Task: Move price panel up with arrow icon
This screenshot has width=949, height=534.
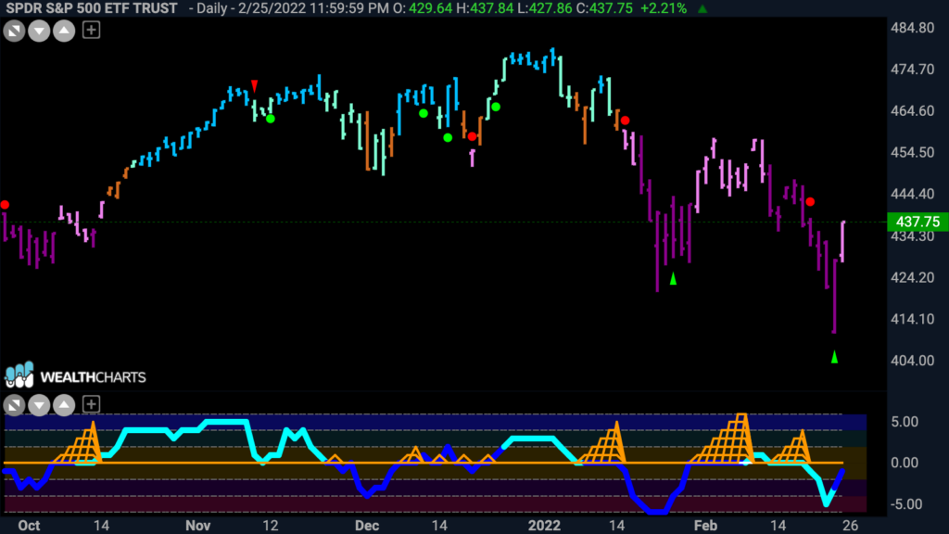Action: [64, 31]
